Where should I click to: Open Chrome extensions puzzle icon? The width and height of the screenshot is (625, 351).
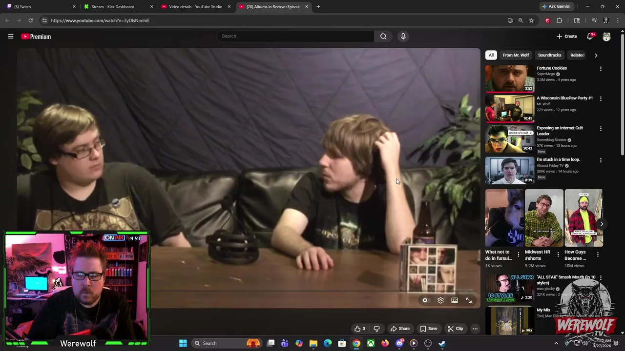click(x=560, y=20)
